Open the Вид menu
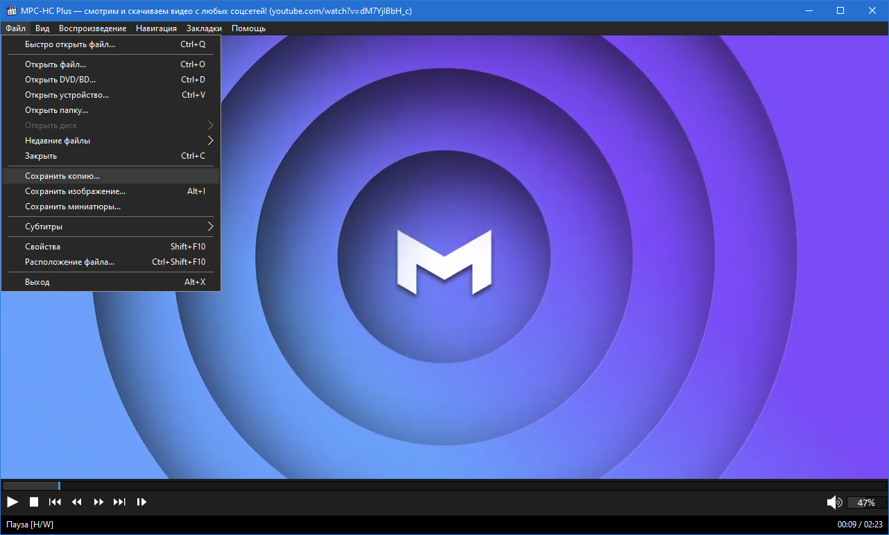The image size is (889, 535). pos(42,28)
